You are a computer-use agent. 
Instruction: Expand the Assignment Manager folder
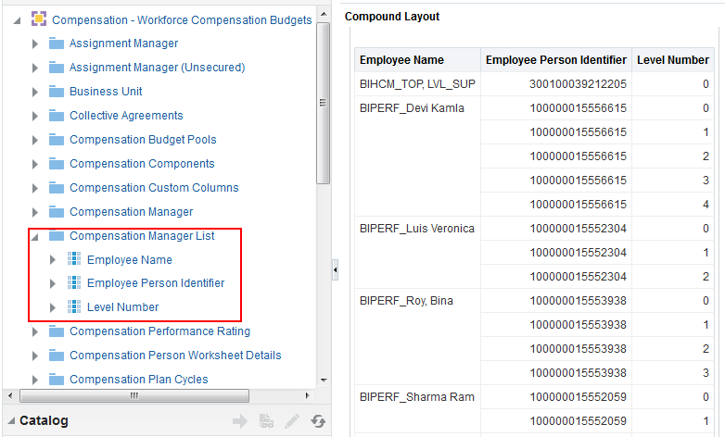click(x=35, y=44)
